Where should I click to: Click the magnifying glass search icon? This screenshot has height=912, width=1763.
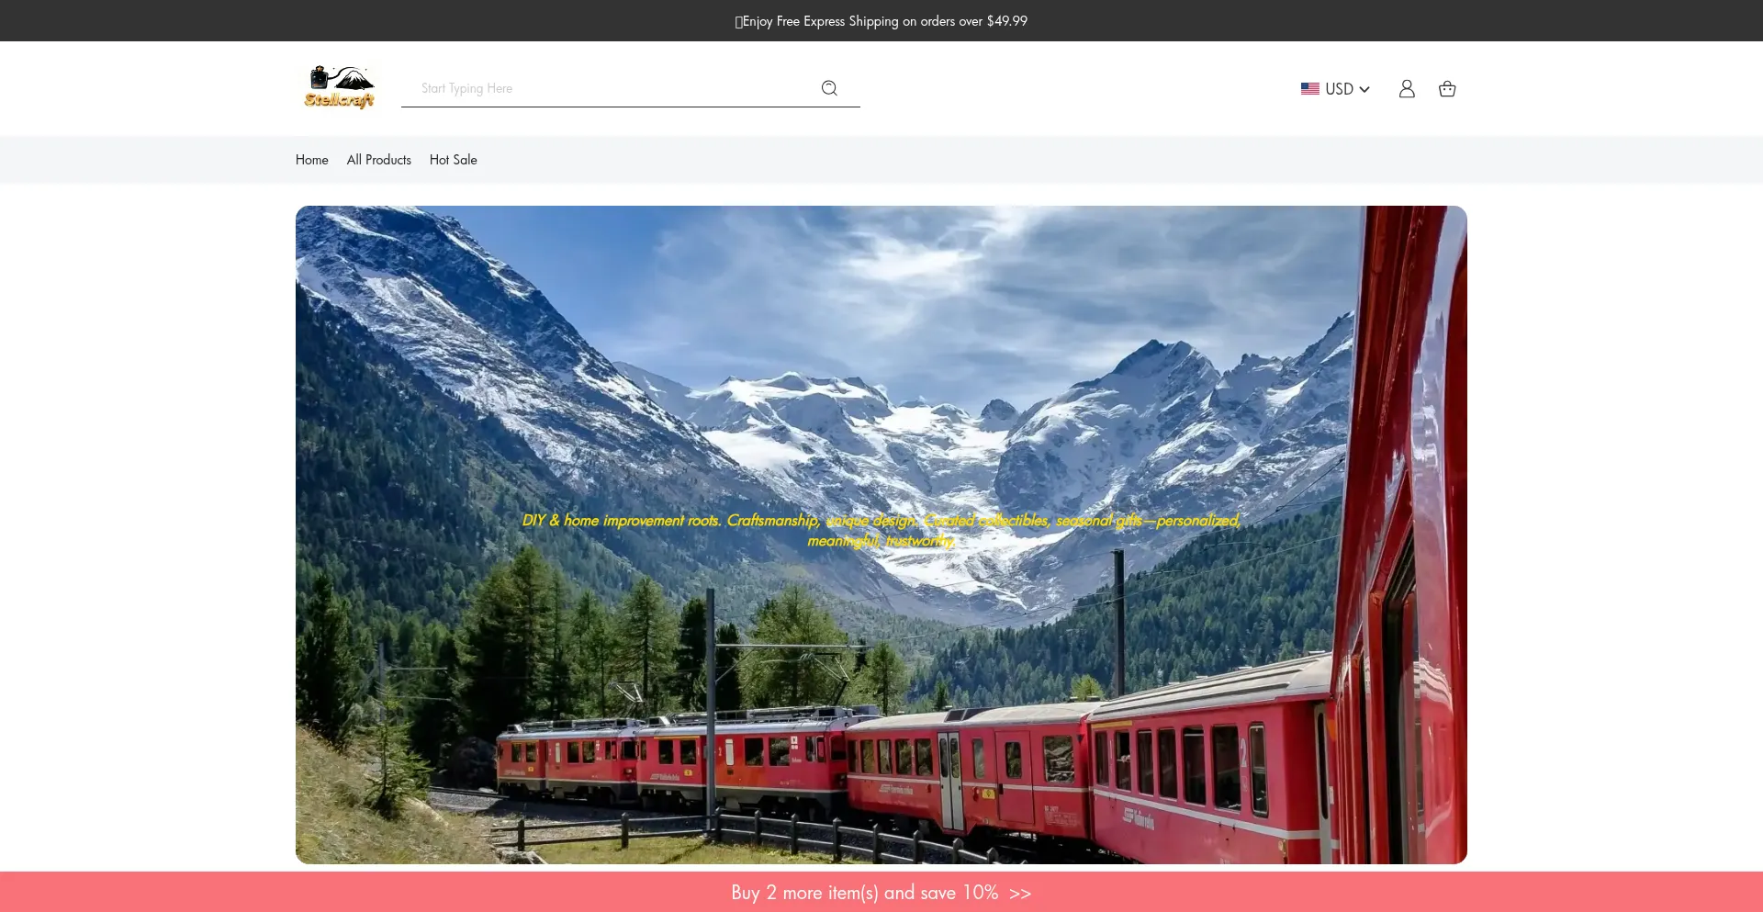(x=829, y=88)
